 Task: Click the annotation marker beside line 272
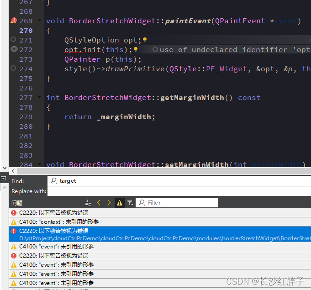(14, 49)
